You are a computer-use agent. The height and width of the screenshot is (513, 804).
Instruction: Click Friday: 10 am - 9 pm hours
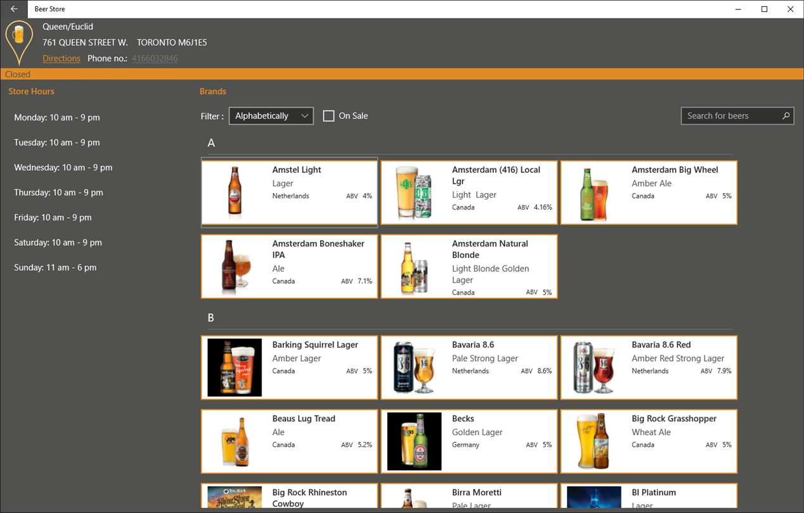coord(53,217)
